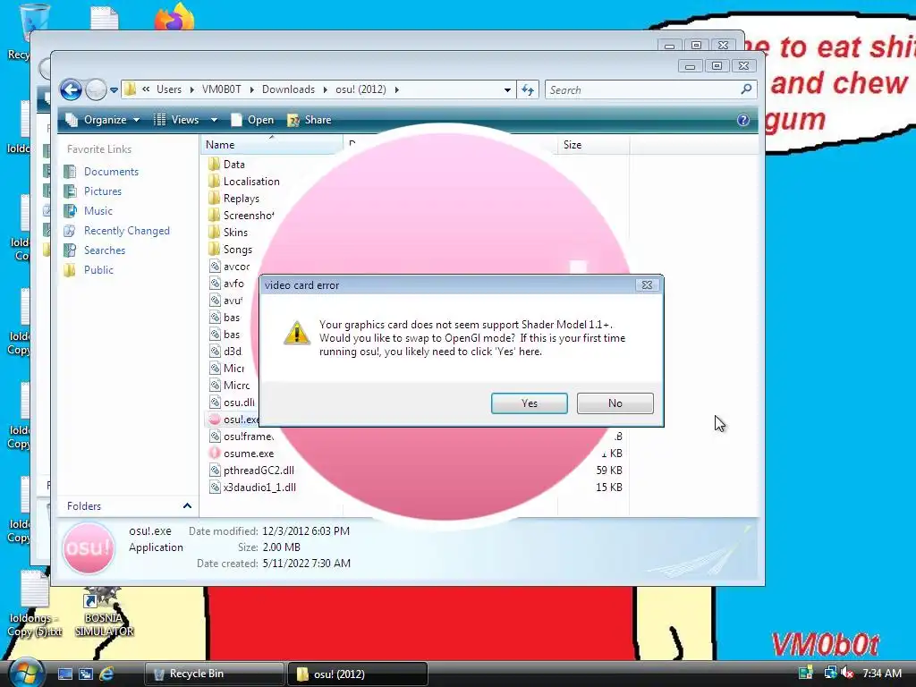Screen dimensions: 916x687
Task: Click the Help question mark icon
Action: coord(743,120)
